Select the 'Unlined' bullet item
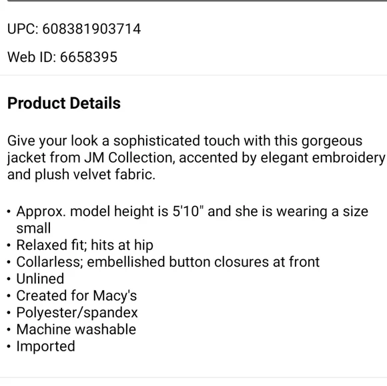This screenshot has width=387, height=386. point(40,279)
